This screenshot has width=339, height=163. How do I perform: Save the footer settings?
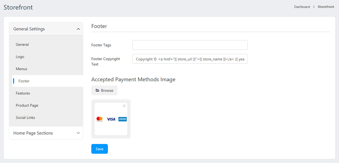[99, 149]
